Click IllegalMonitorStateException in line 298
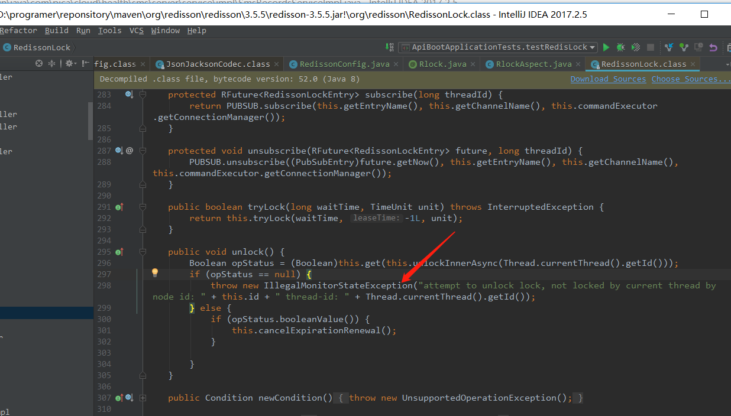This screenshot has width=731, height=416. tap(338, 285)
